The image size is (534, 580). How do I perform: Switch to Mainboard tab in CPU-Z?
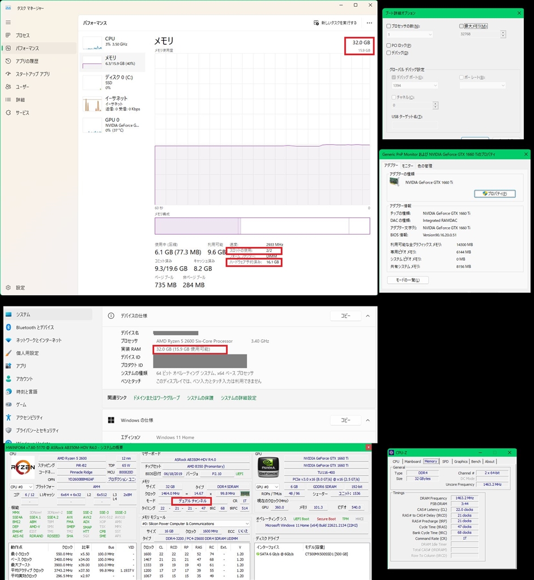tap(412, 462)
